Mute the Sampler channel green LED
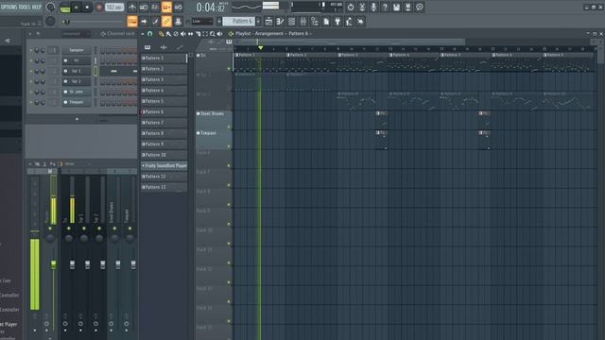This screenshot has width=605, height=340. 31,50
